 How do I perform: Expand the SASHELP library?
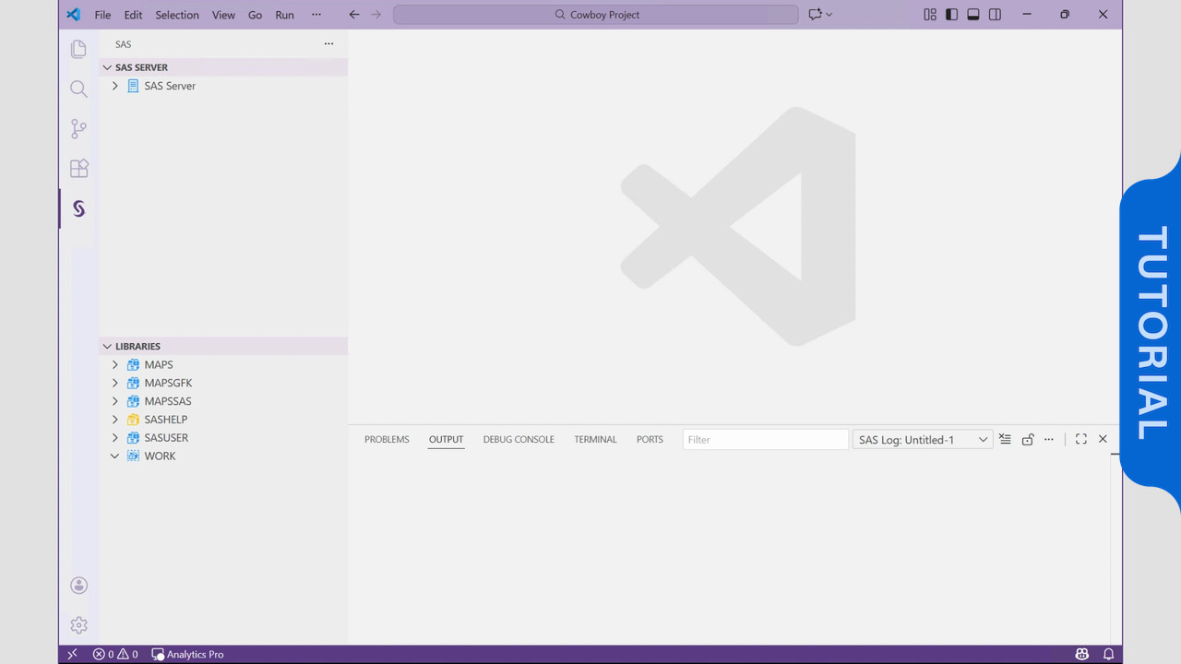[x=115, y=420]
